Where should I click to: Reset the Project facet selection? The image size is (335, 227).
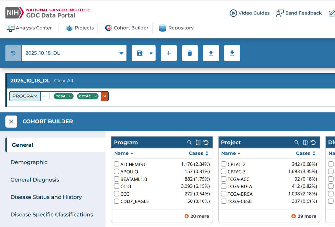coord(313,142)
